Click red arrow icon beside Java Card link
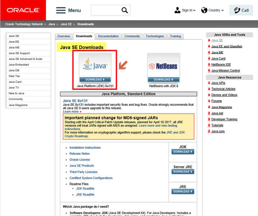 point(209,58)
